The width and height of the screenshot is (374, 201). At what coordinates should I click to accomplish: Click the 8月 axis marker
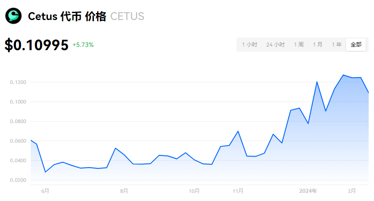point(124,191)
